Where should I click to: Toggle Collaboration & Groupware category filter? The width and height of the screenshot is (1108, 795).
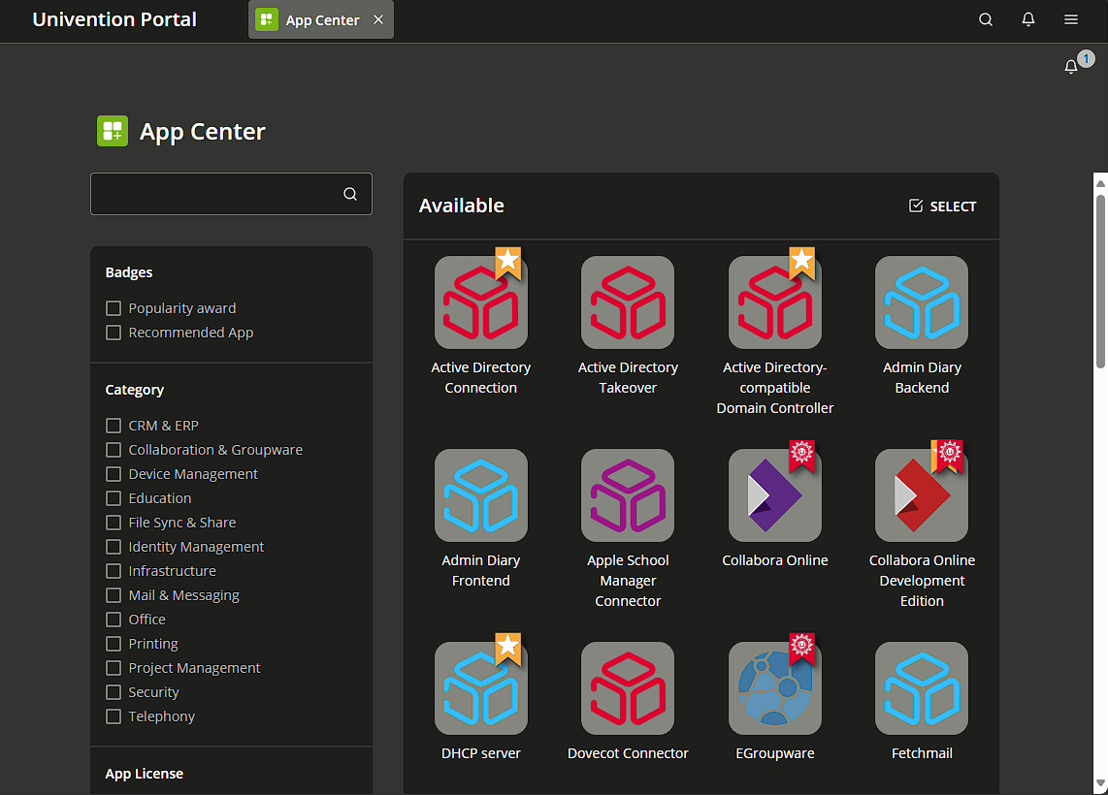[x=114, y=450]
